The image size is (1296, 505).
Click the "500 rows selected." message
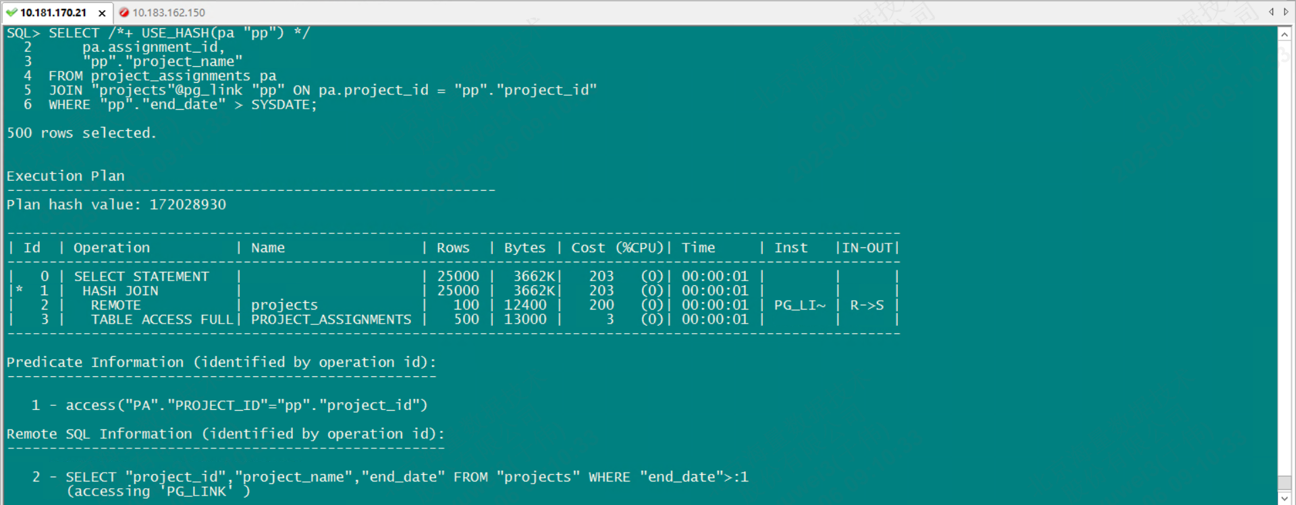pos(81,133)
